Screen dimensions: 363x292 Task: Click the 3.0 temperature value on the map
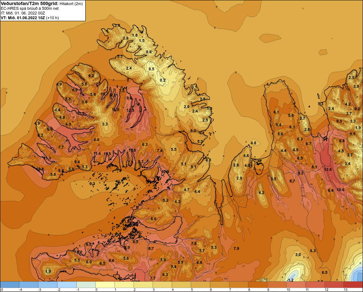point(298,255)
